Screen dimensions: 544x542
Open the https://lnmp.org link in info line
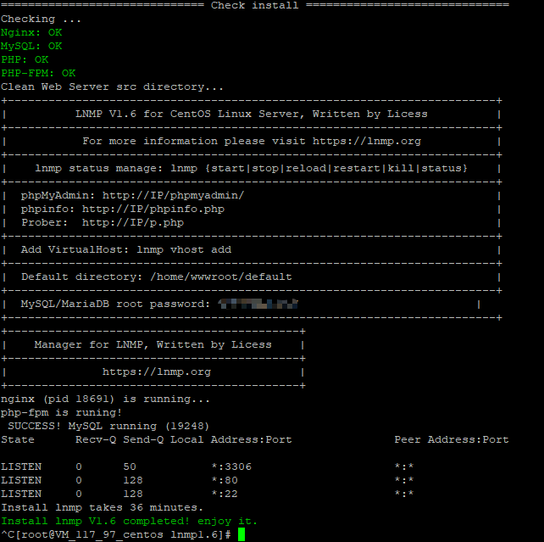(x=367, y=142)
